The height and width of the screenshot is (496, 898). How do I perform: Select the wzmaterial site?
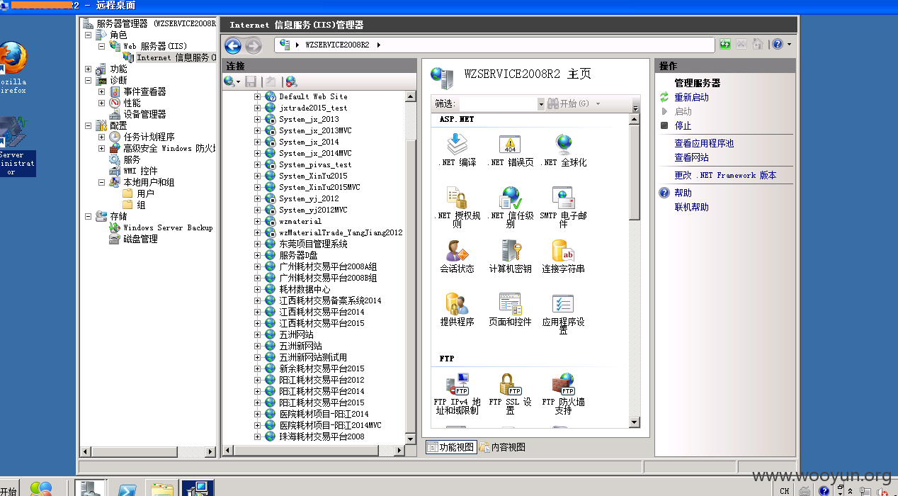coord(300,221)
